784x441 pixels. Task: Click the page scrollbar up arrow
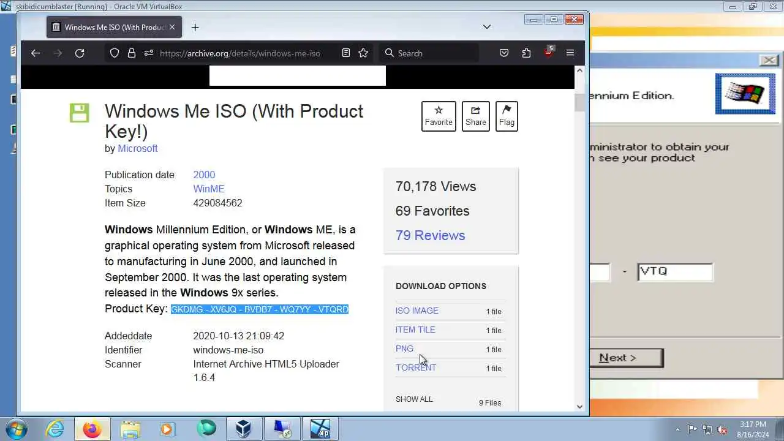coord(579,71)
